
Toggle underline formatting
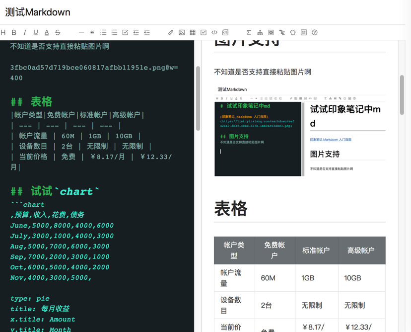point(36,32)
